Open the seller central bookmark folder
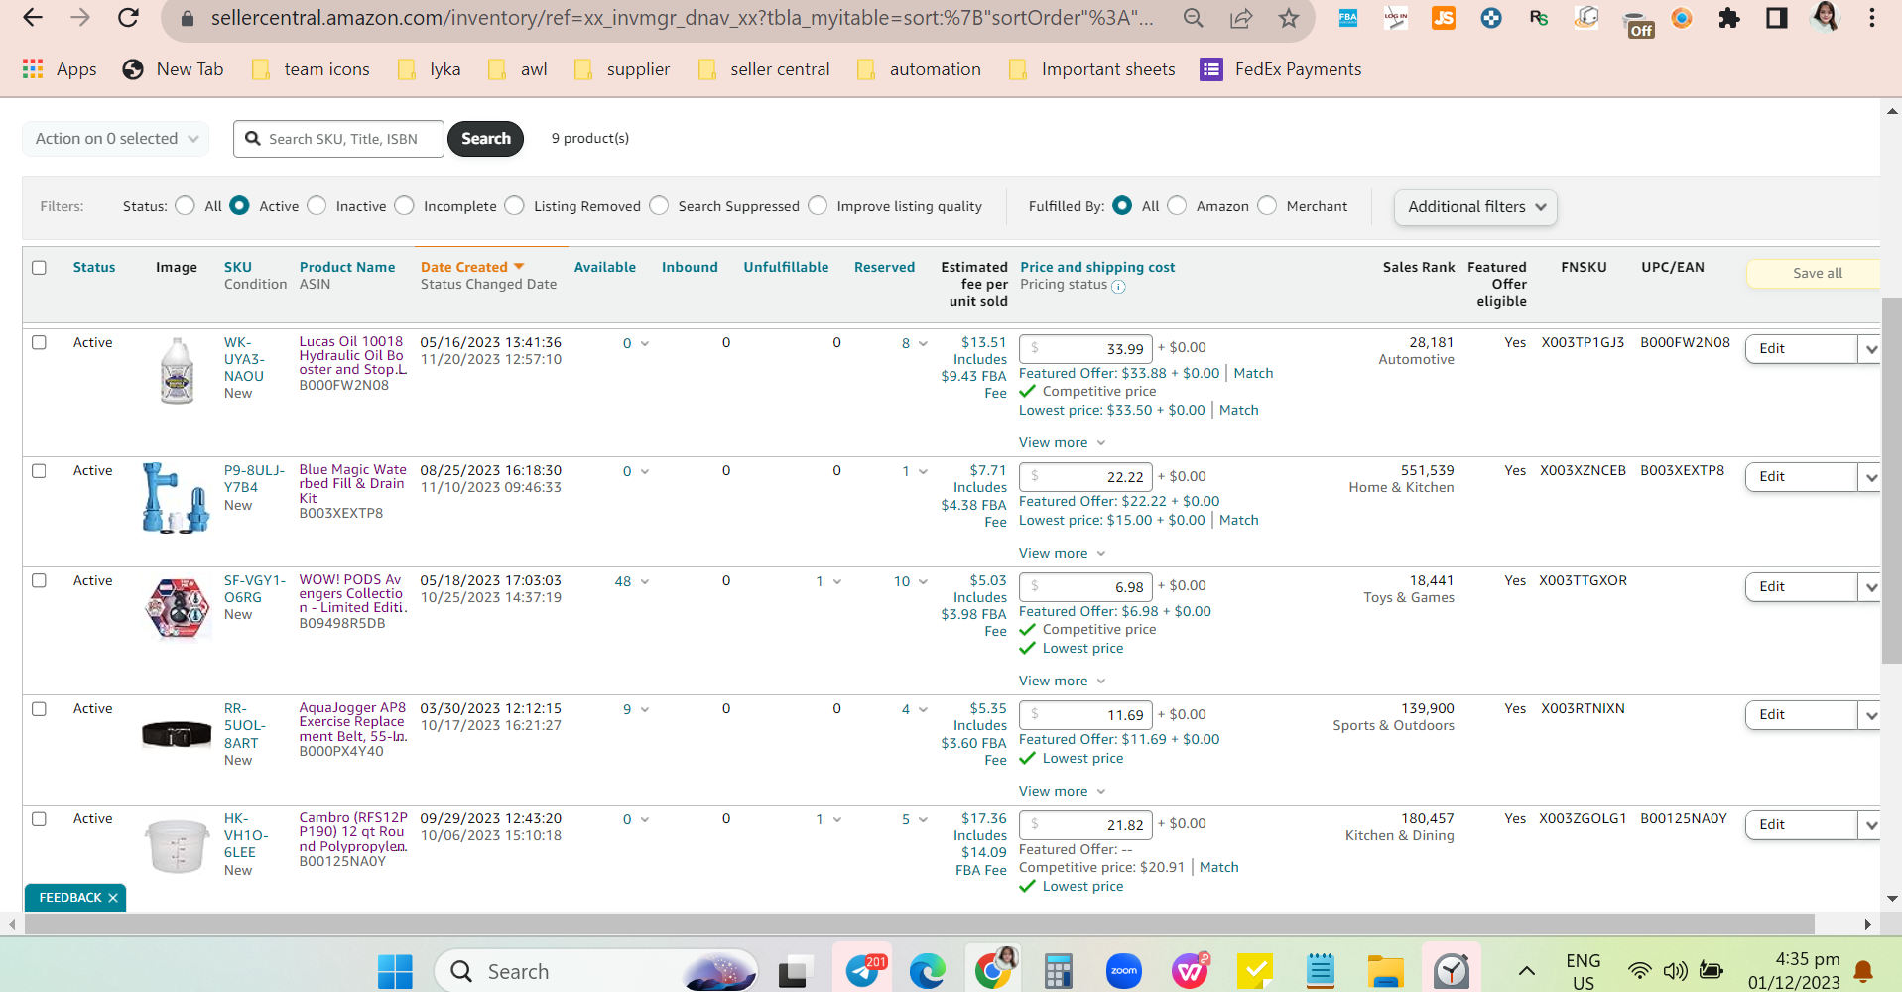Screen dimensions: 1902x992 (x=764, y=69)
